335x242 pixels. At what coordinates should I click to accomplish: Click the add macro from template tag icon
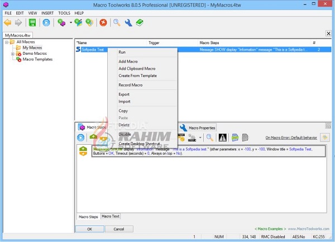[x=89, y=23]
